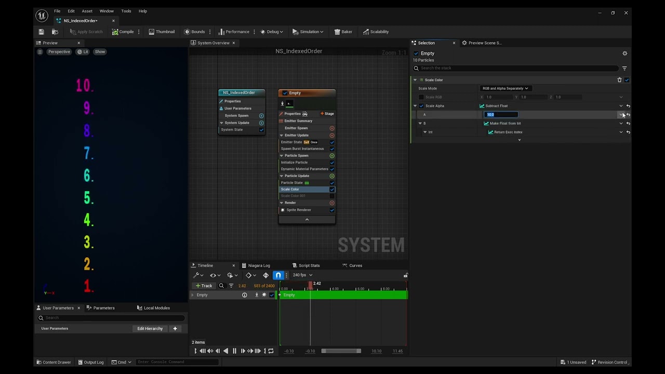
Task: Toggle the System State module checkbox
Action: (x=261, y=130)
